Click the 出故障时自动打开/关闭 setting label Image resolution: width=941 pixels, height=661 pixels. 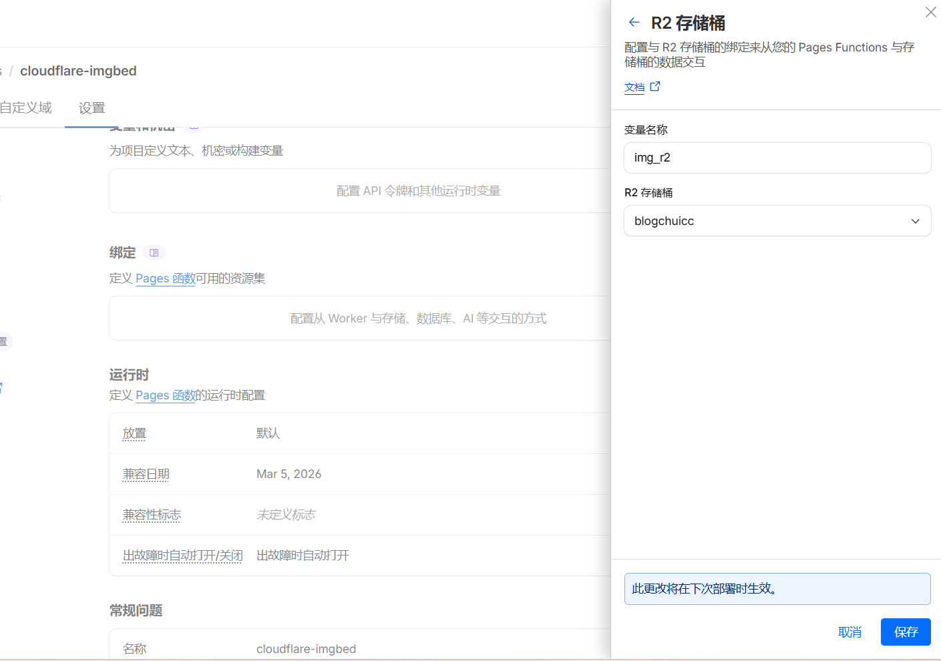tap(182, 556)
